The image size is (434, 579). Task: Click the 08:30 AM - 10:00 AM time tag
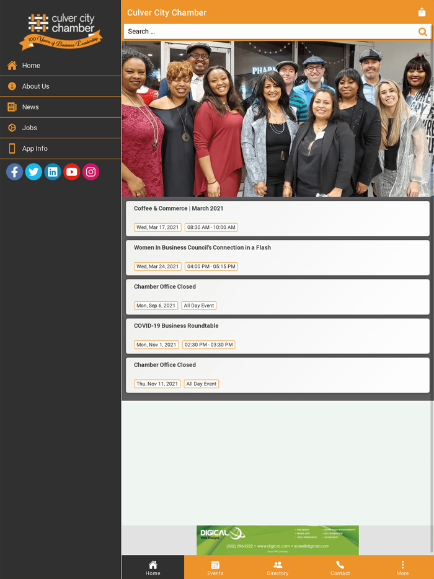tap(211, 228)
